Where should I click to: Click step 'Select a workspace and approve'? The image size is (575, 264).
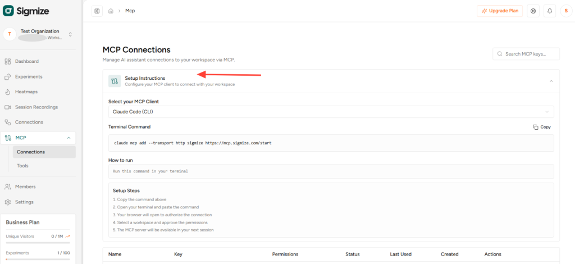pyautogui.click(x=160, y=222)
